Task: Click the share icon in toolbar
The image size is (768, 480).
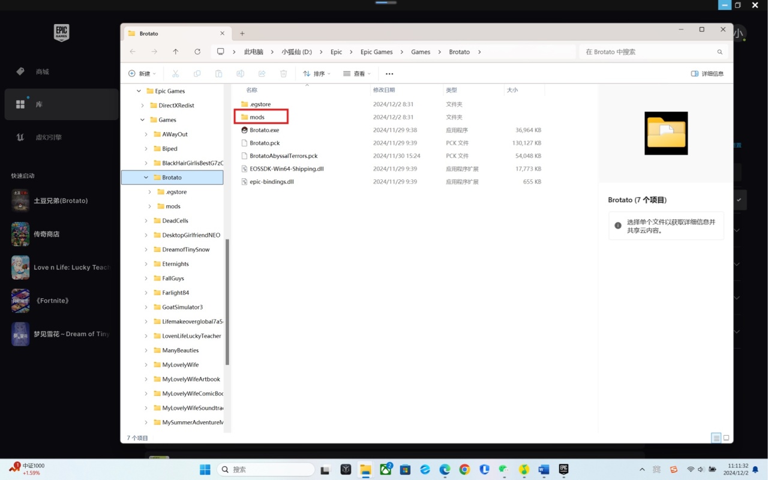Action: 262,74
